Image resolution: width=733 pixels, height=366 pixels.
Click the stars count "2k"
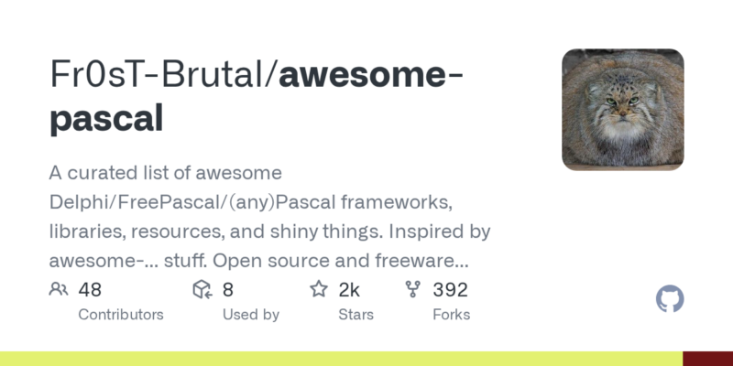pyautogui.click(x=350, y=290)
